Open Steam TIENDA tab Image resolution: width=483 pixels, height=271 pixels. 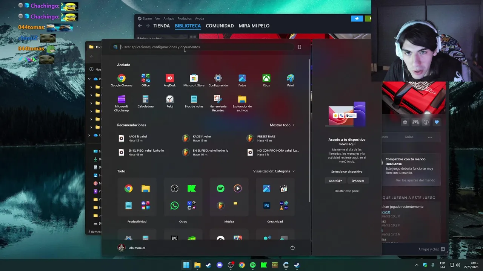point(162,26)
